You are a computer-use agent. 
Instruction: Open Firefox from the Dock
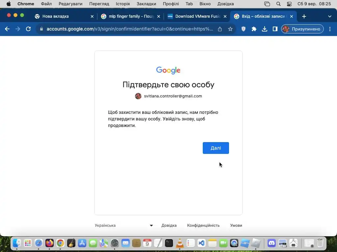[x=49, y=243]
